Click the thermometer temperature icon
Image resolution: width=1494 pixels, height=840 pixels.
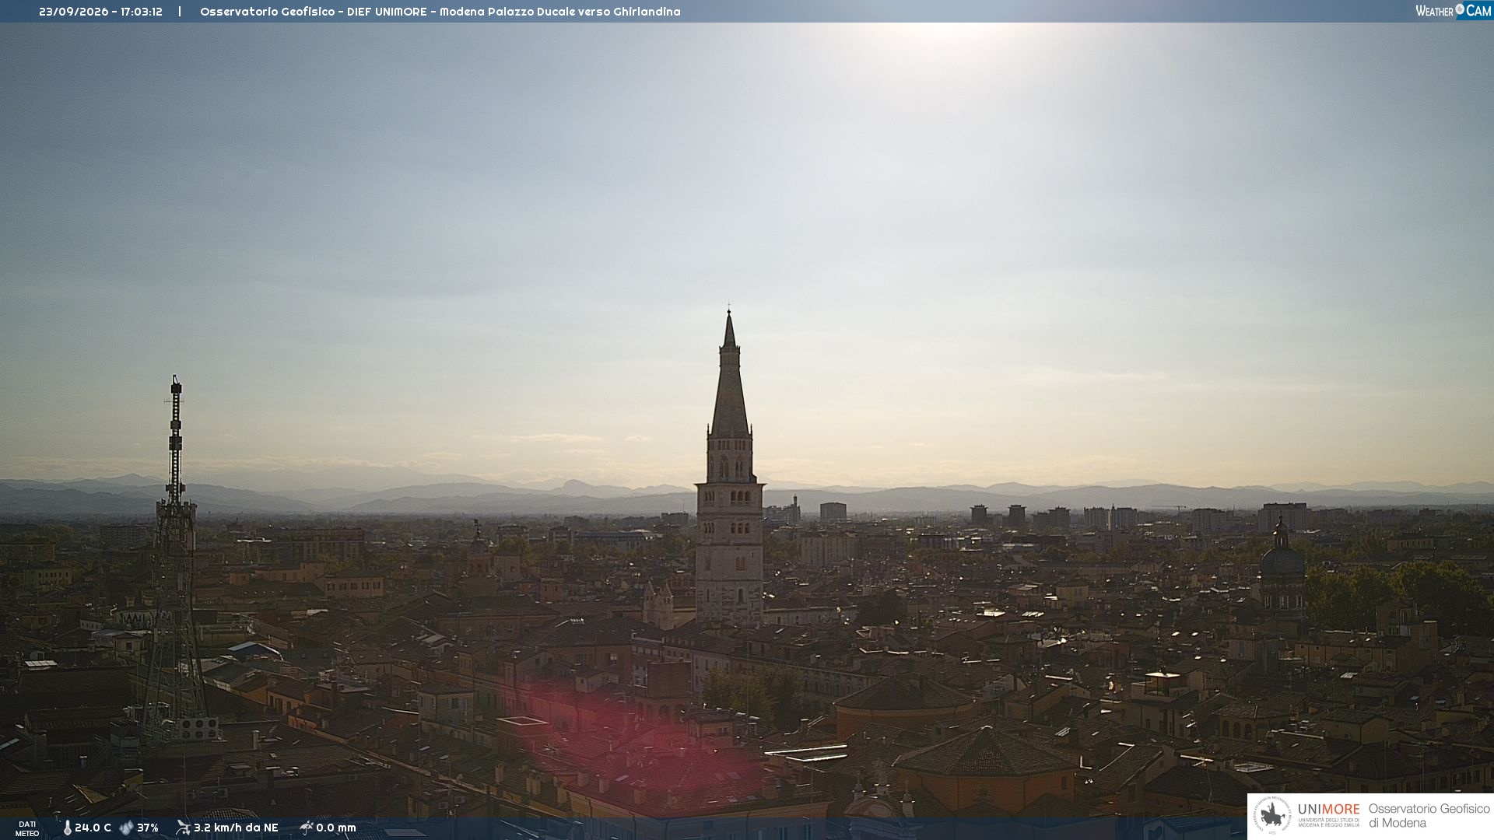[x=67, y=828]
